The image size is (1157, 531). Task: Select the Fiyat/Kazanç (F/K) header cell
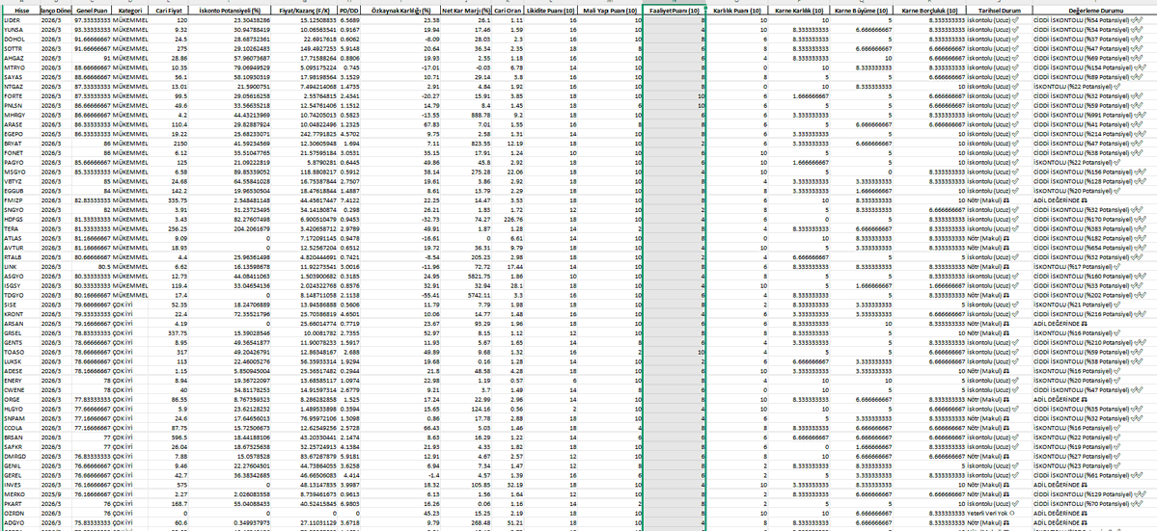(306, 12)
